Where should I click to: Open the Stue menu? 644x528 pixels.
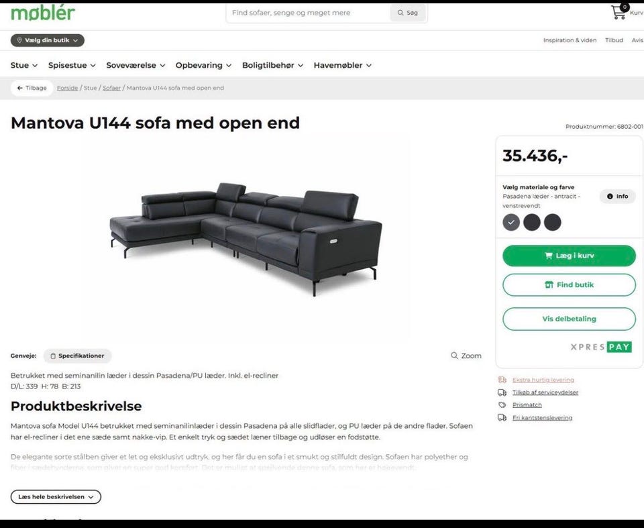[24, 65]
